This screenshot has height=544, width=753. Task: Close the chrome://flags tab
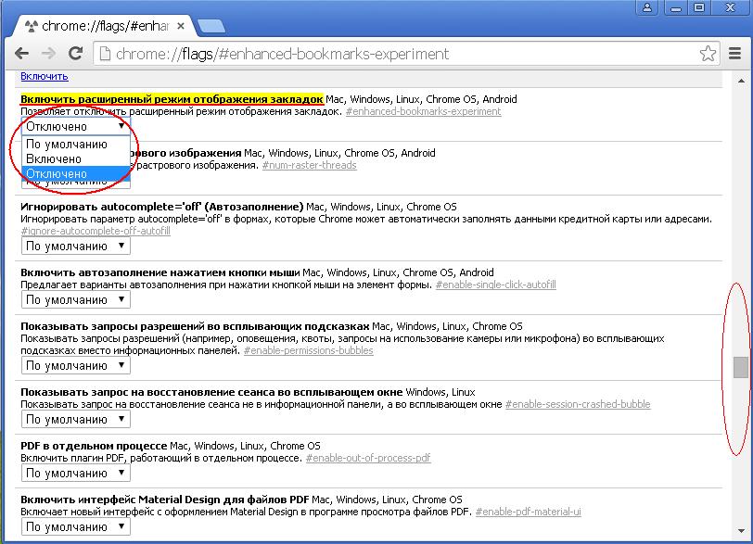tap(181, 26)
